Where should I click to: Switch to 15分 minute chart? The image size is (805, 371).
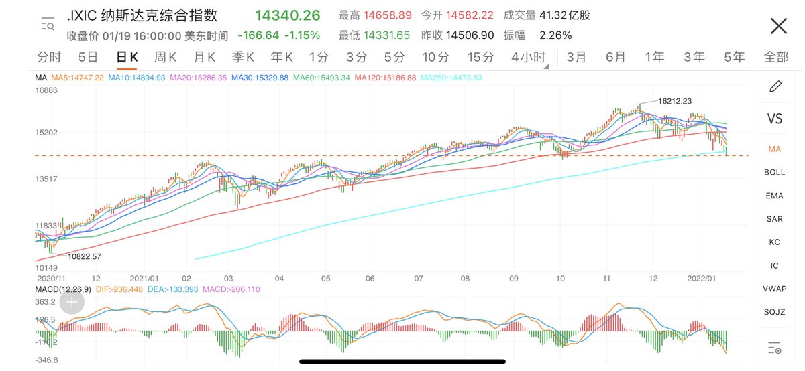point(480,57)
